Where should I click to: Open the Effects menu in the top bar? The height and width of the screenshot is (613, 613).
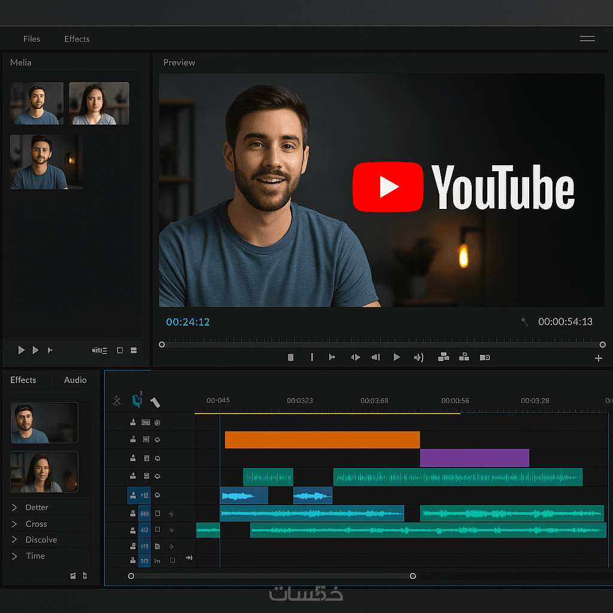pos(77,39)
